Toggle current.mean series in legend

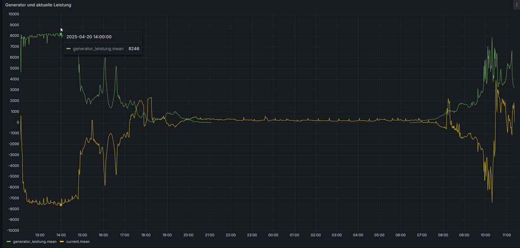[x=78, y=241]
